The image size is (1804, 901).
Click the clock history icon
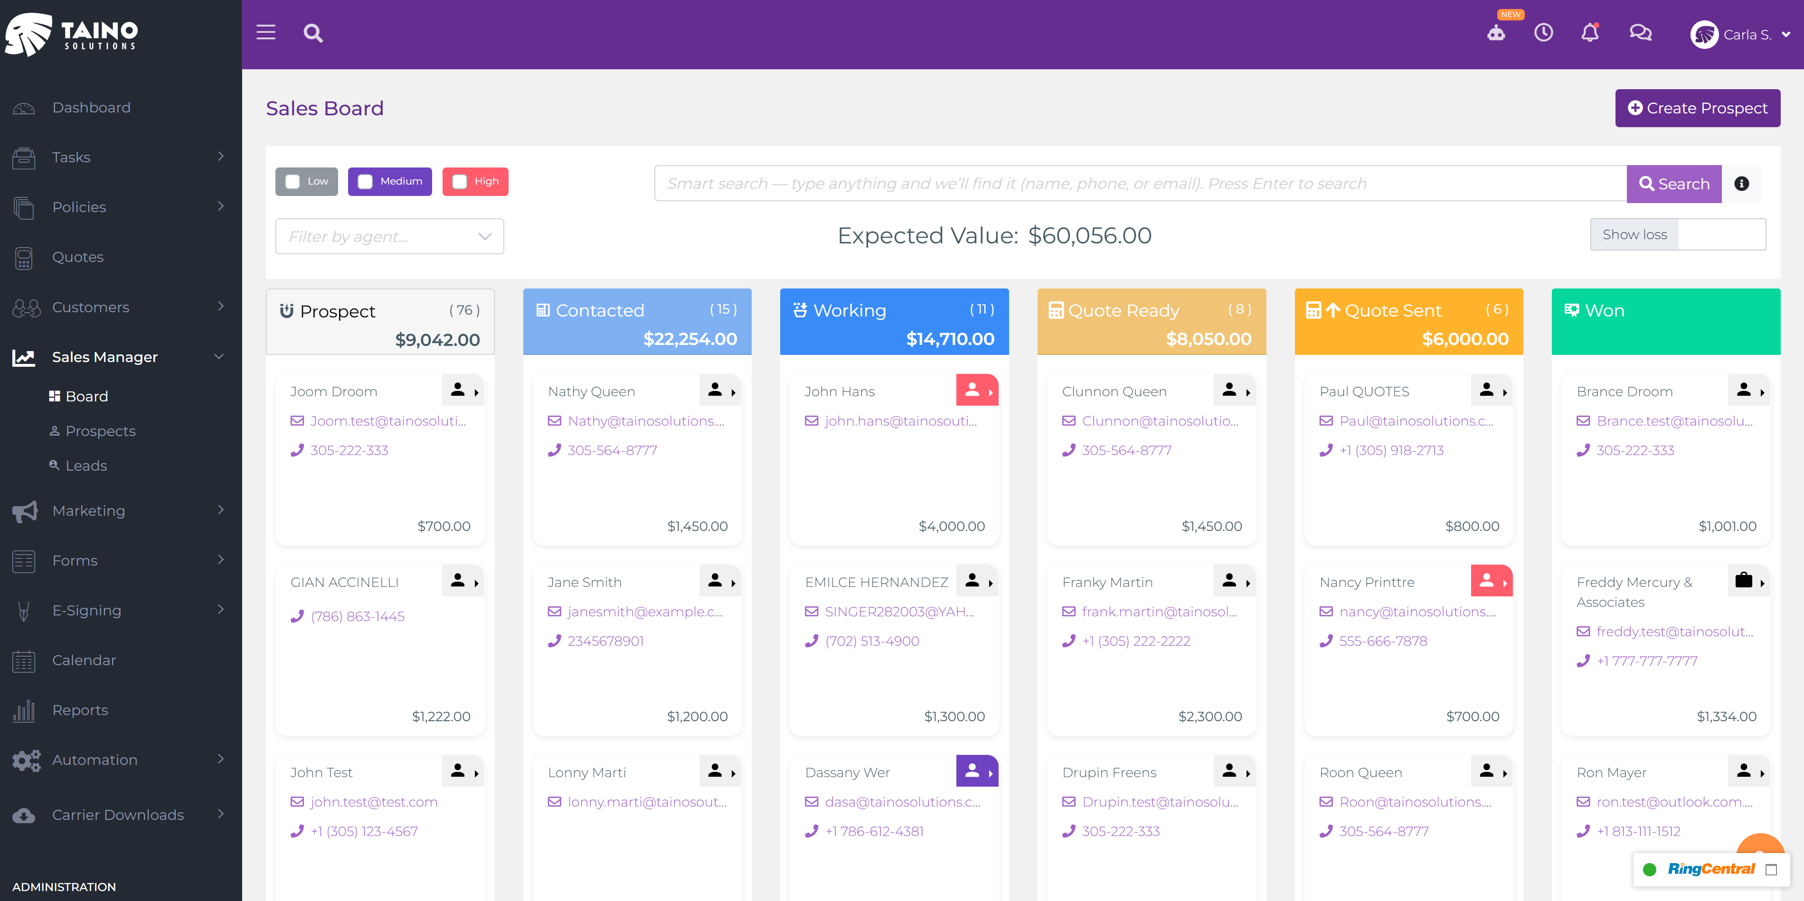1543,33
